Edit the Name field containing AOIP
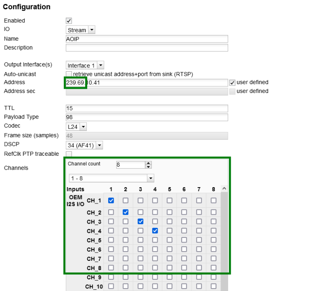This screenshot has height=291, width=323. coord(147,39)
